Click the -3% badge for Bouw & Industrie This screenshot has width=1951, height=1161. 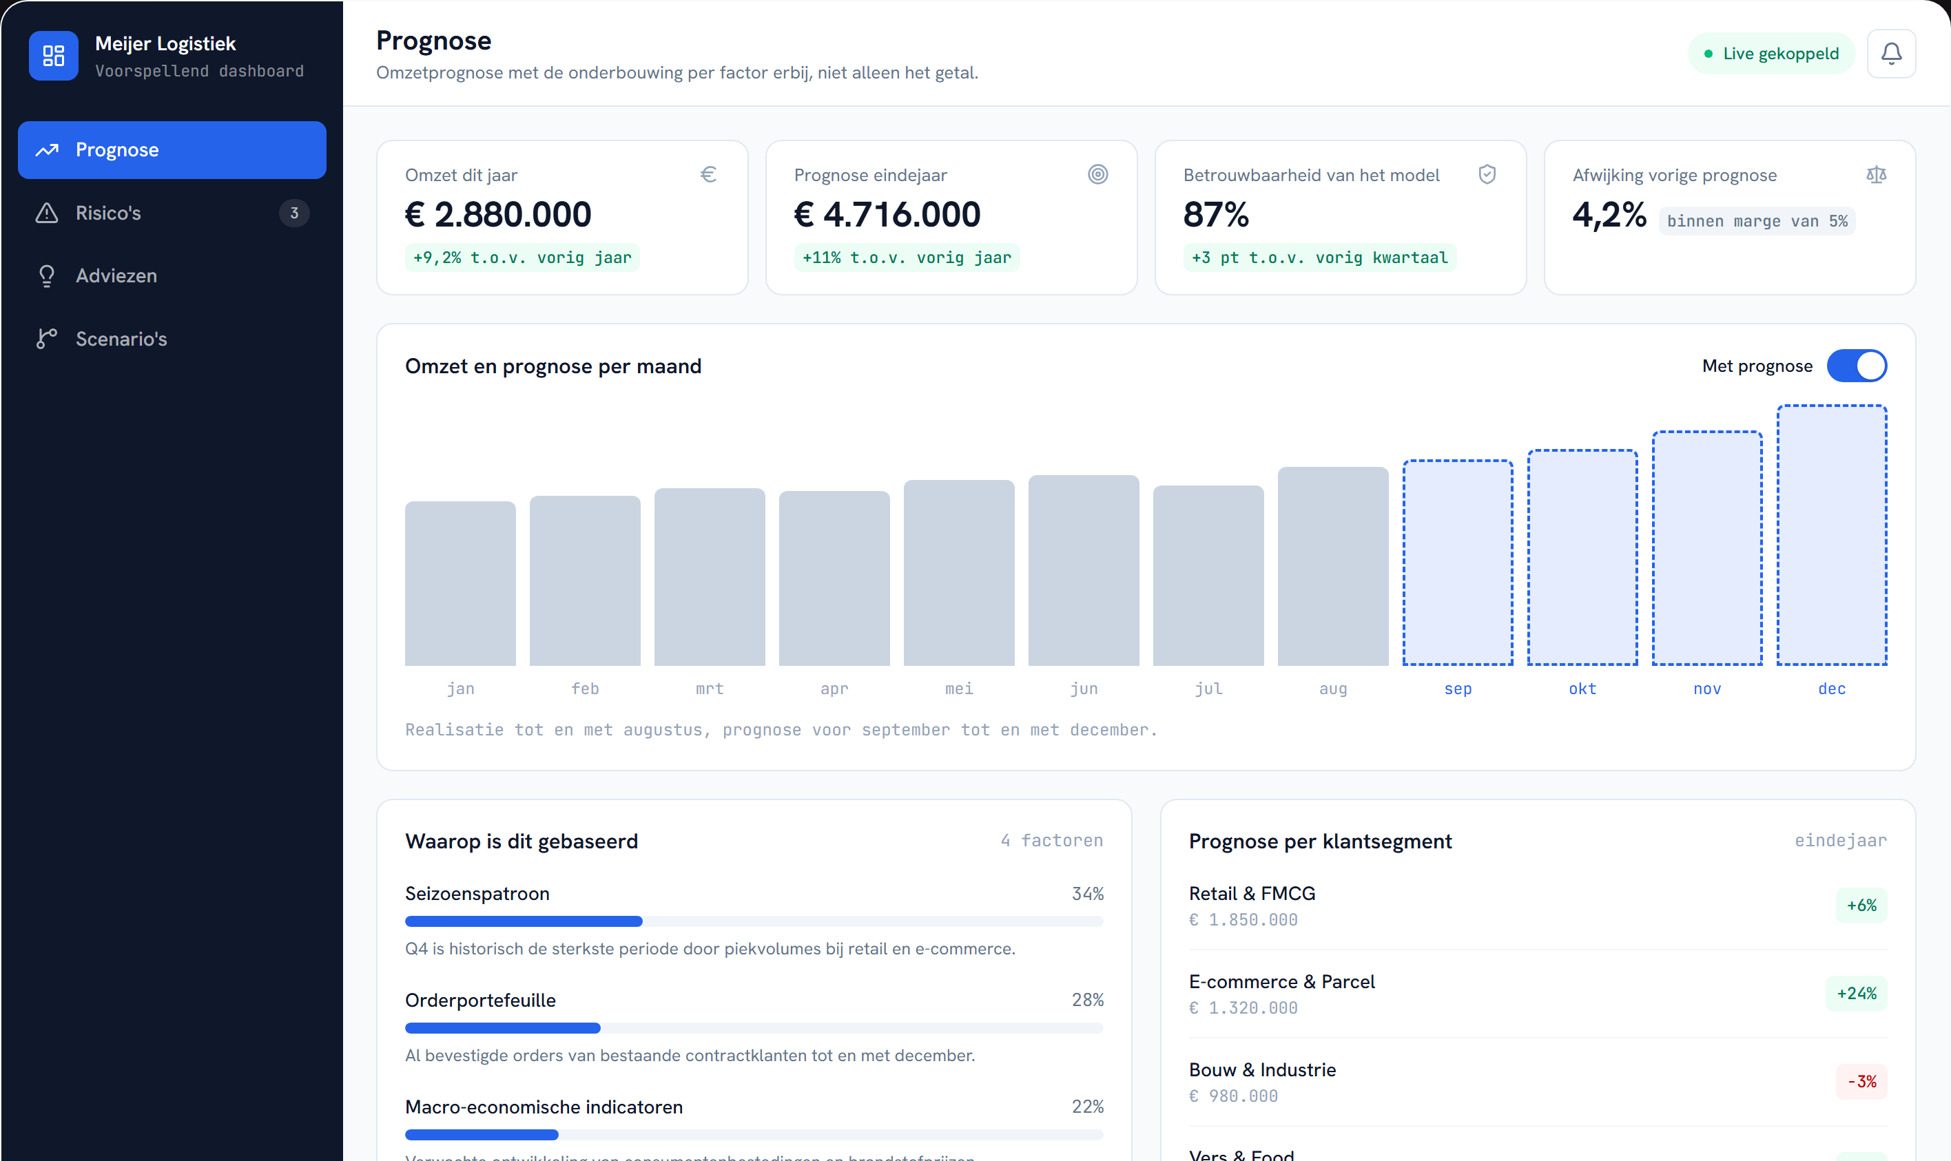tap(1861, 1082)
